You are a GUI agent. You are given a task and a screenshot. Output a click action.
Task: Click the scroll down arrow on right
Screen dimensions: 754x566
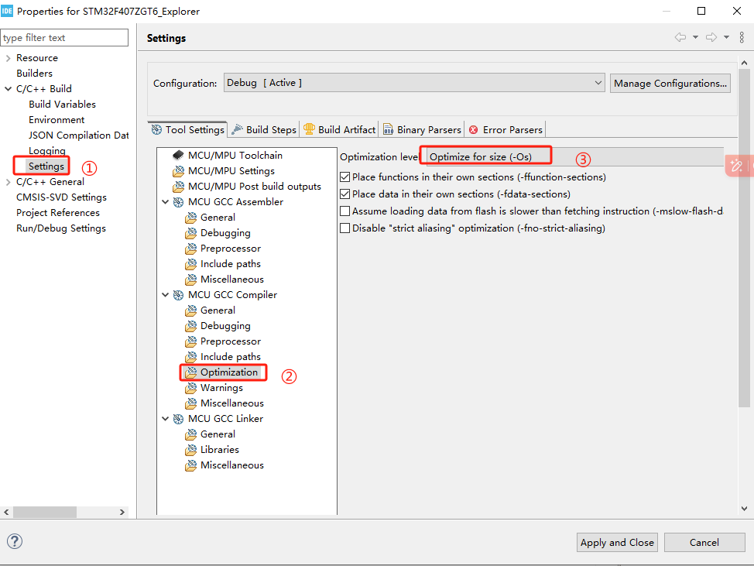click(x=744, y=508)
